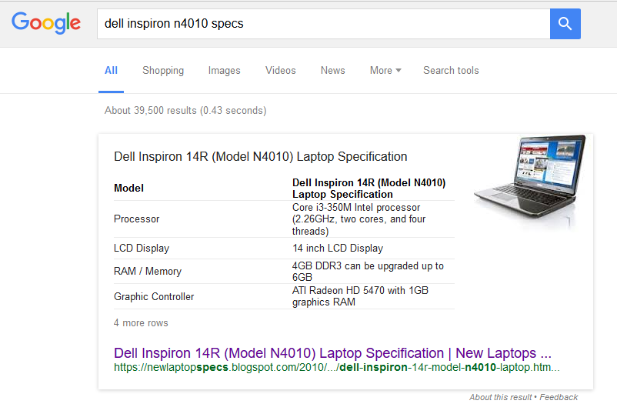Screen dimensions: 617x414
Task: Focus the search box containing dell inspiron n4010 specs
Action: coord(323,24)
